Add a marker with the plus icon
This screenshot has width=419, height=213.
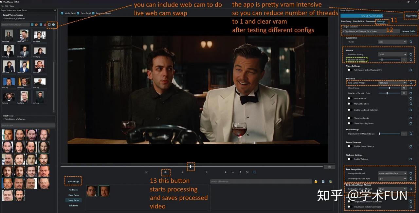point(226,172)
